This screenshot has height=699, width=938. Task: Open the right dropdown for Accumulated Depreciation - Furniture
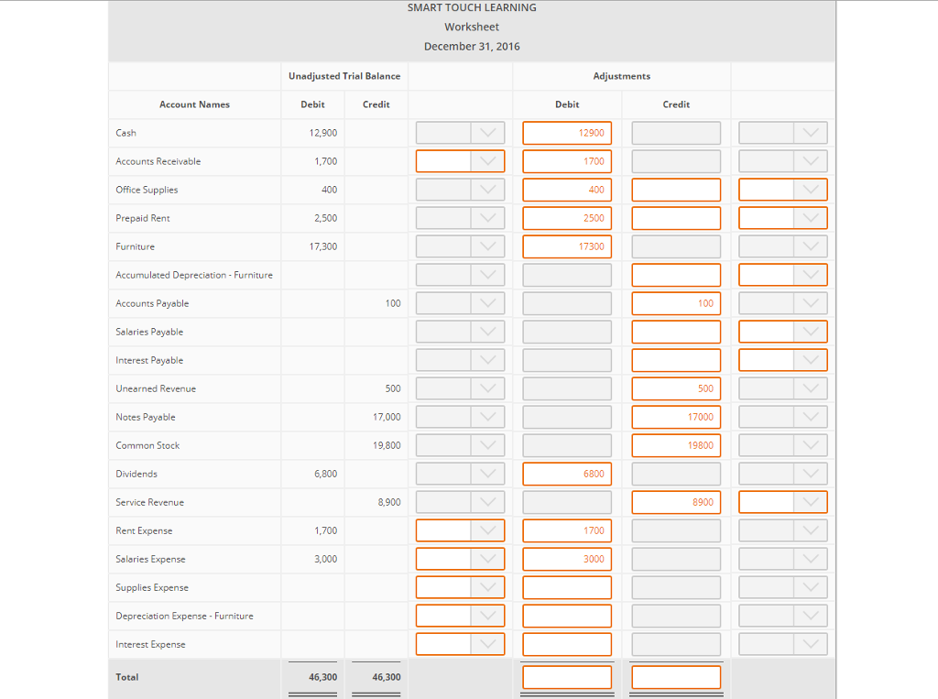[x=783, y=275]
